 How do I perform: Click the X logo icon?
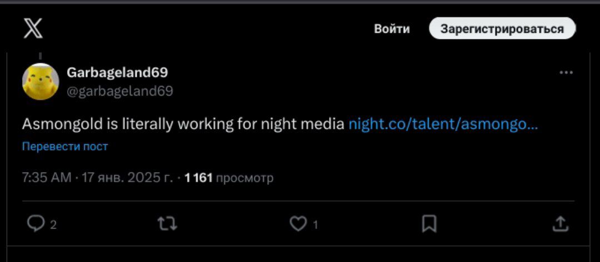(33, 28)
